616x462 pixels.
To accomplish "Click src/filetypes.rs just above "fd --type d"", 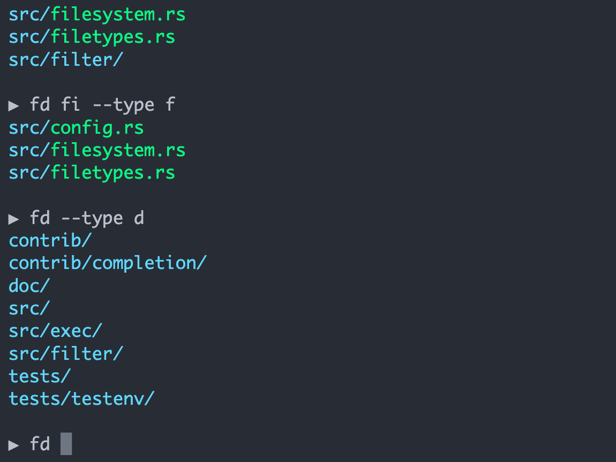I will 92,173.
